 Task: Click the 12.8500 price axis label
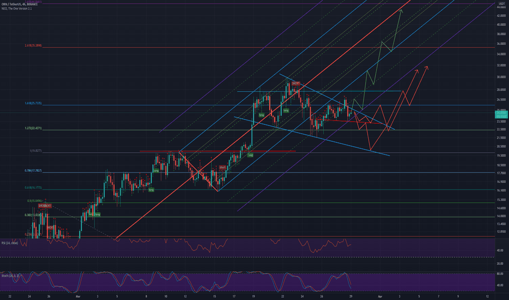(501, 232)
